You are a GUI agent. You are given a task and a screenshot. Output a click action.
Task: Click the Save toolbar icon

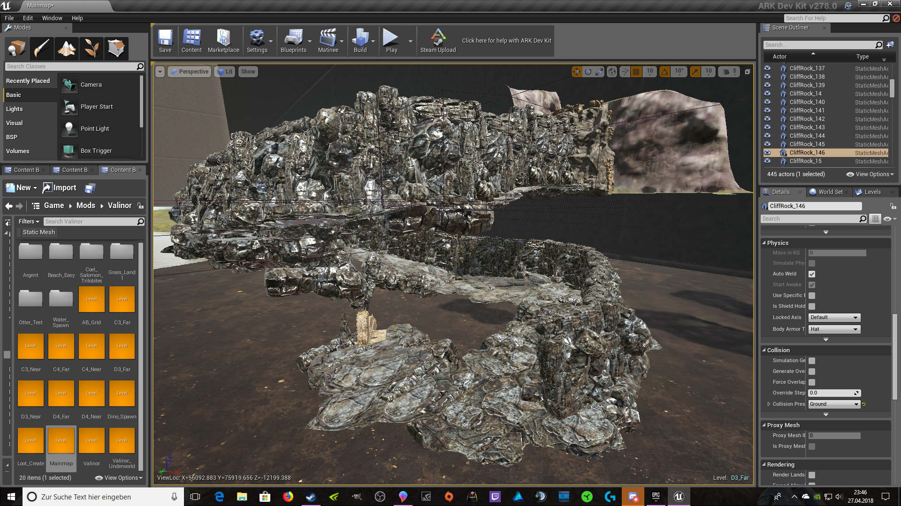(x=165, y=41)
